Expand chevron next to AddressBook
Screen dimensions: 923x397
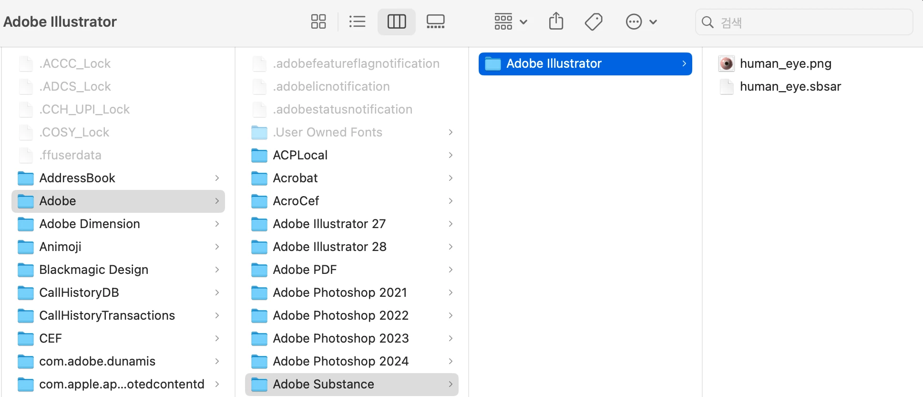pyautogui.click(x=217, y=178)
